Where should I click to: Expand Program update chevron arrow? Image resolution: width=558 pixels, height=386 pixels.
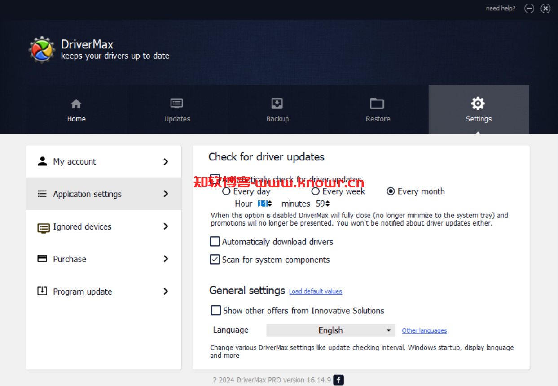pos(166,291)
